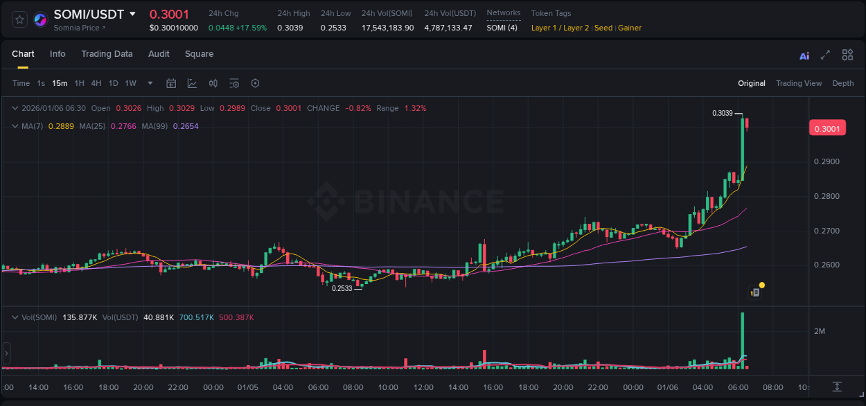The image size is (866, 406).
Task: Open the AI chart analysis feature
Action: tap(804, 55)
